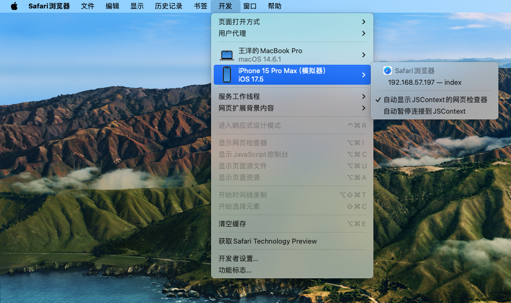This screenshot has height=303, width=511.
Task: Expand the 网页扩展背景内容 submenu
Action: [292, 108]
